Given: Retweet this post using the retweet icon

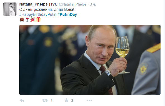Looking at the screenshot, I should [45, 100].
